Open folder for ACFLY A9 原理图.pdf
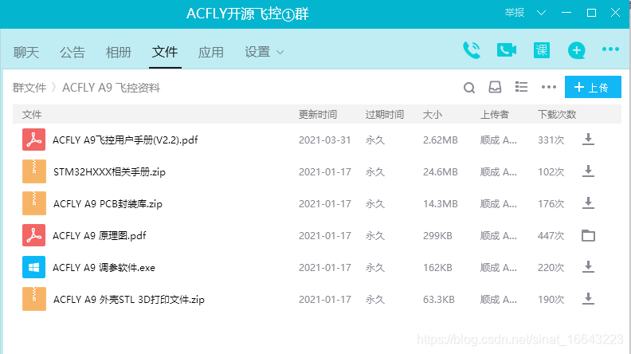The height and width of the screenshot is (354, 631). (x=588, y=235)
